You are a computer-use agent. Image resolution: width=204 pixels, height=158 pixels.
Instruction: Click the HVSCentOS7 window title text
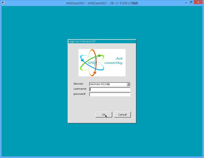pyautogui.click(x=102, y=3)
